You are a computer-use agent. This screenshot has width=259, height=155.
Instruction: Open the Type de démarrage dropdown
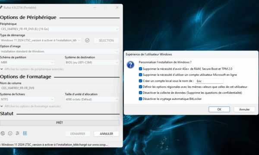(41, 40)
